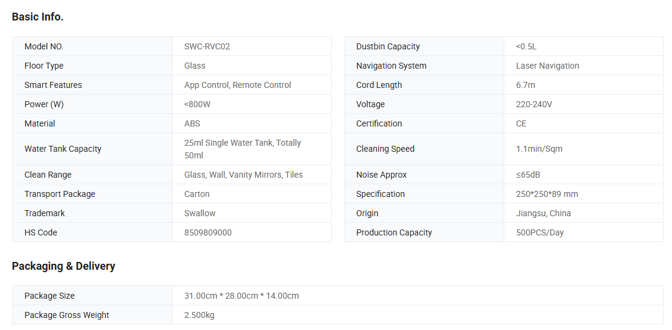
Task: Select the HS Code 8509809000 value
Action: tap(208, 232)
